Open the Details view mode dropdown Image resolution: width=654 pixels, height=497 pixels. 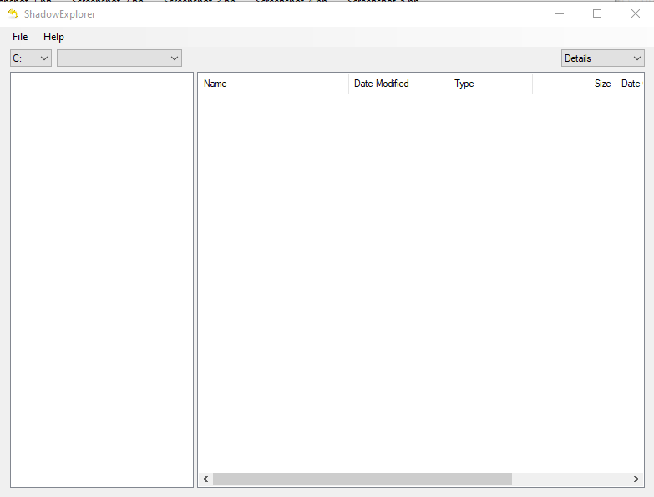[603, 58]
